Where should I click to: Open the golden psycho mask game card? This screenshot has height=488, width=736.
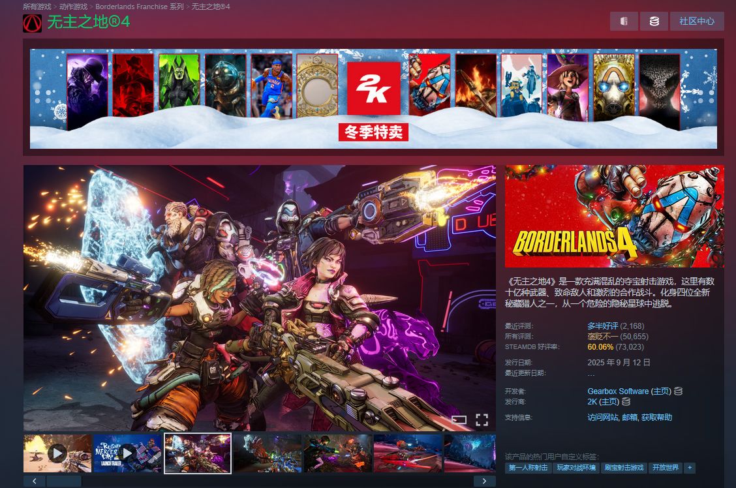(614, 87)
